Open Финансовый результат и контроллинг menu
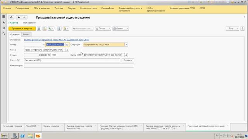 (130, 9)
